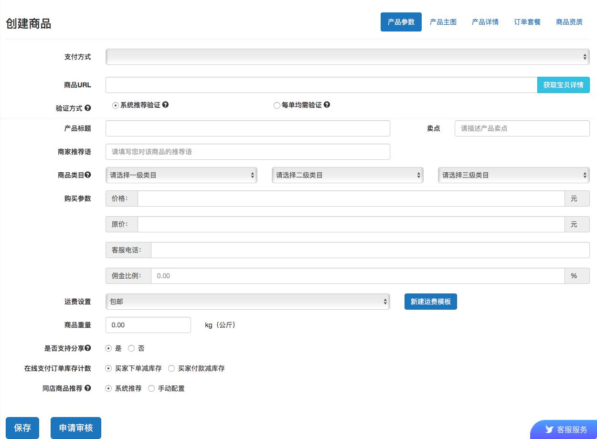Viewport: 597px width, 439px height.
Task: Switch to the 产品主图 tab
Action: click(x=443, y=21)
